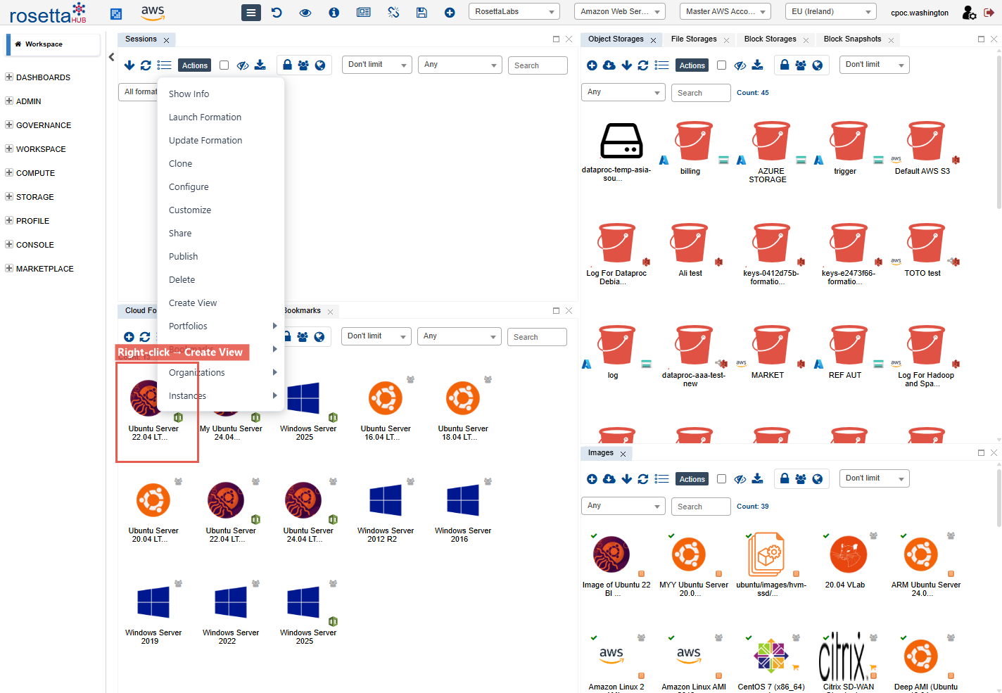Click the save floppy disk icon in top toolbar
This screenshot has height=693, width=1002.
click(421, 12)
